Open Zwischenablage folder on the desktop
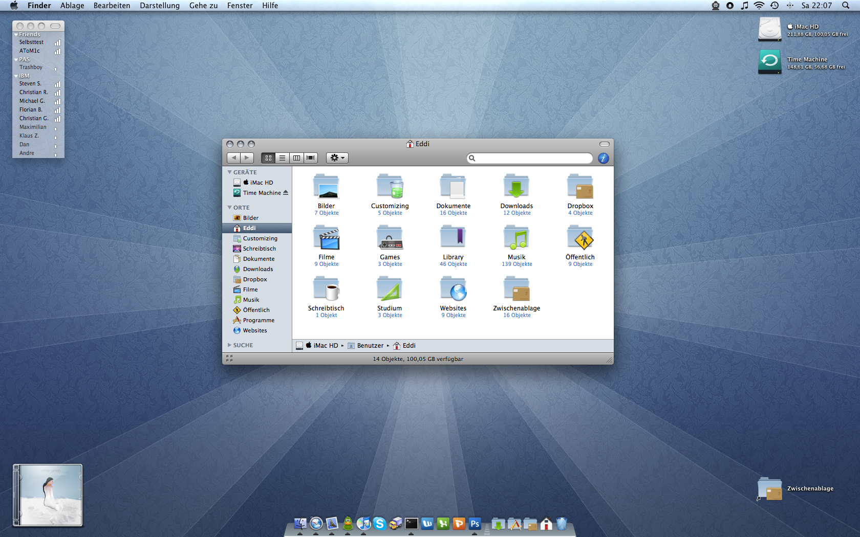 pyautogui.click(x=769, y=488)
